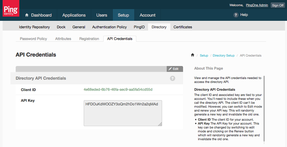Screen dimensions: 287x147
Task: Open the Attributes tab
Action: tap(63, 39)
